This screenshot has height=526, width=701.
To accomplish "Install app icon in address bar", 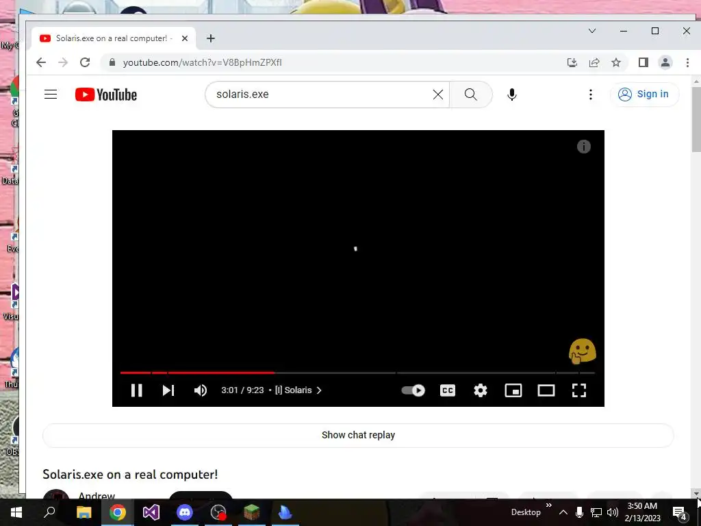I will (x=572, y=62).
